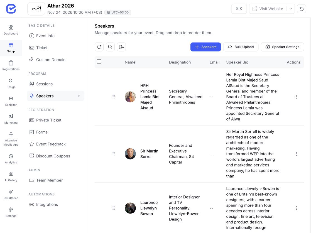Click the Designation column header
Image resolution: width=311 pixels, height=233 pixels.
[x=180, y=62]
